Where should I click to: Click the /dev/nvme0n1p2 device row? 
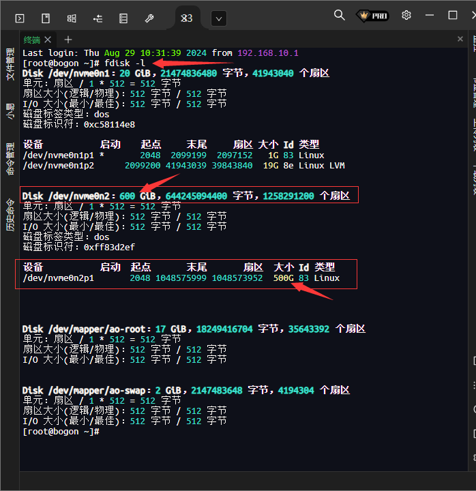(x=183, y=165)
